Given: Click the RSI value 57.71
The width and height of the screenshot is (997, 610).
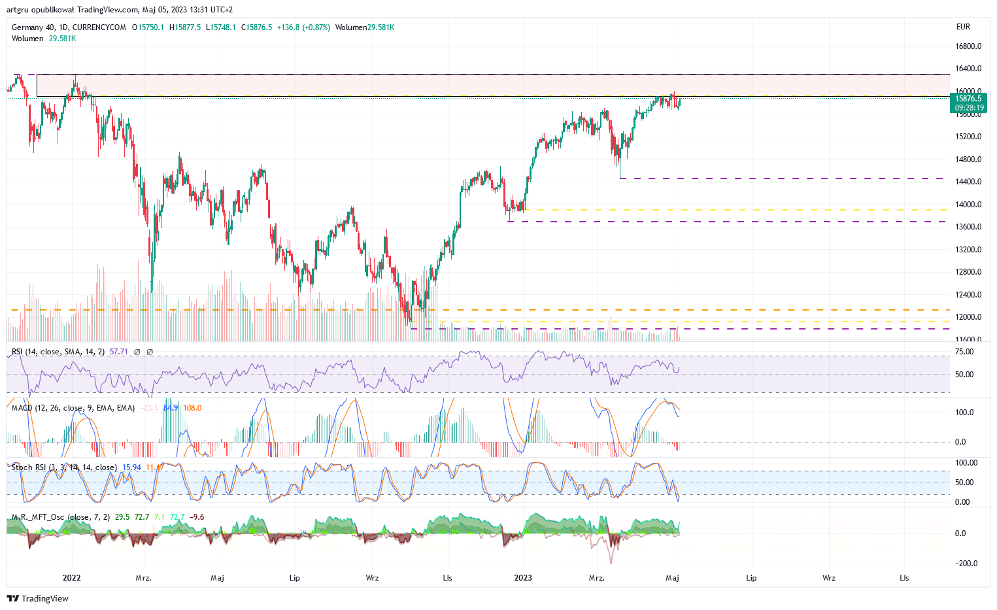Looking at the screenshot, I should [x=119, y=352].
